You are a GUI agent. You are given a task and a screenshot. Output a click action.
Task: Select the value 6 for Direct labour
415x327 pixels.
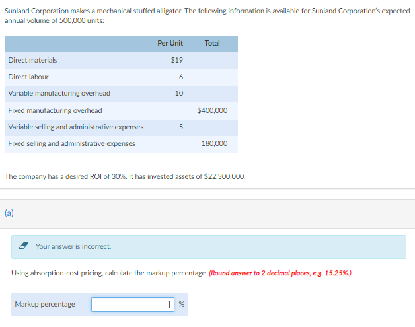click(x=181, y=77)
